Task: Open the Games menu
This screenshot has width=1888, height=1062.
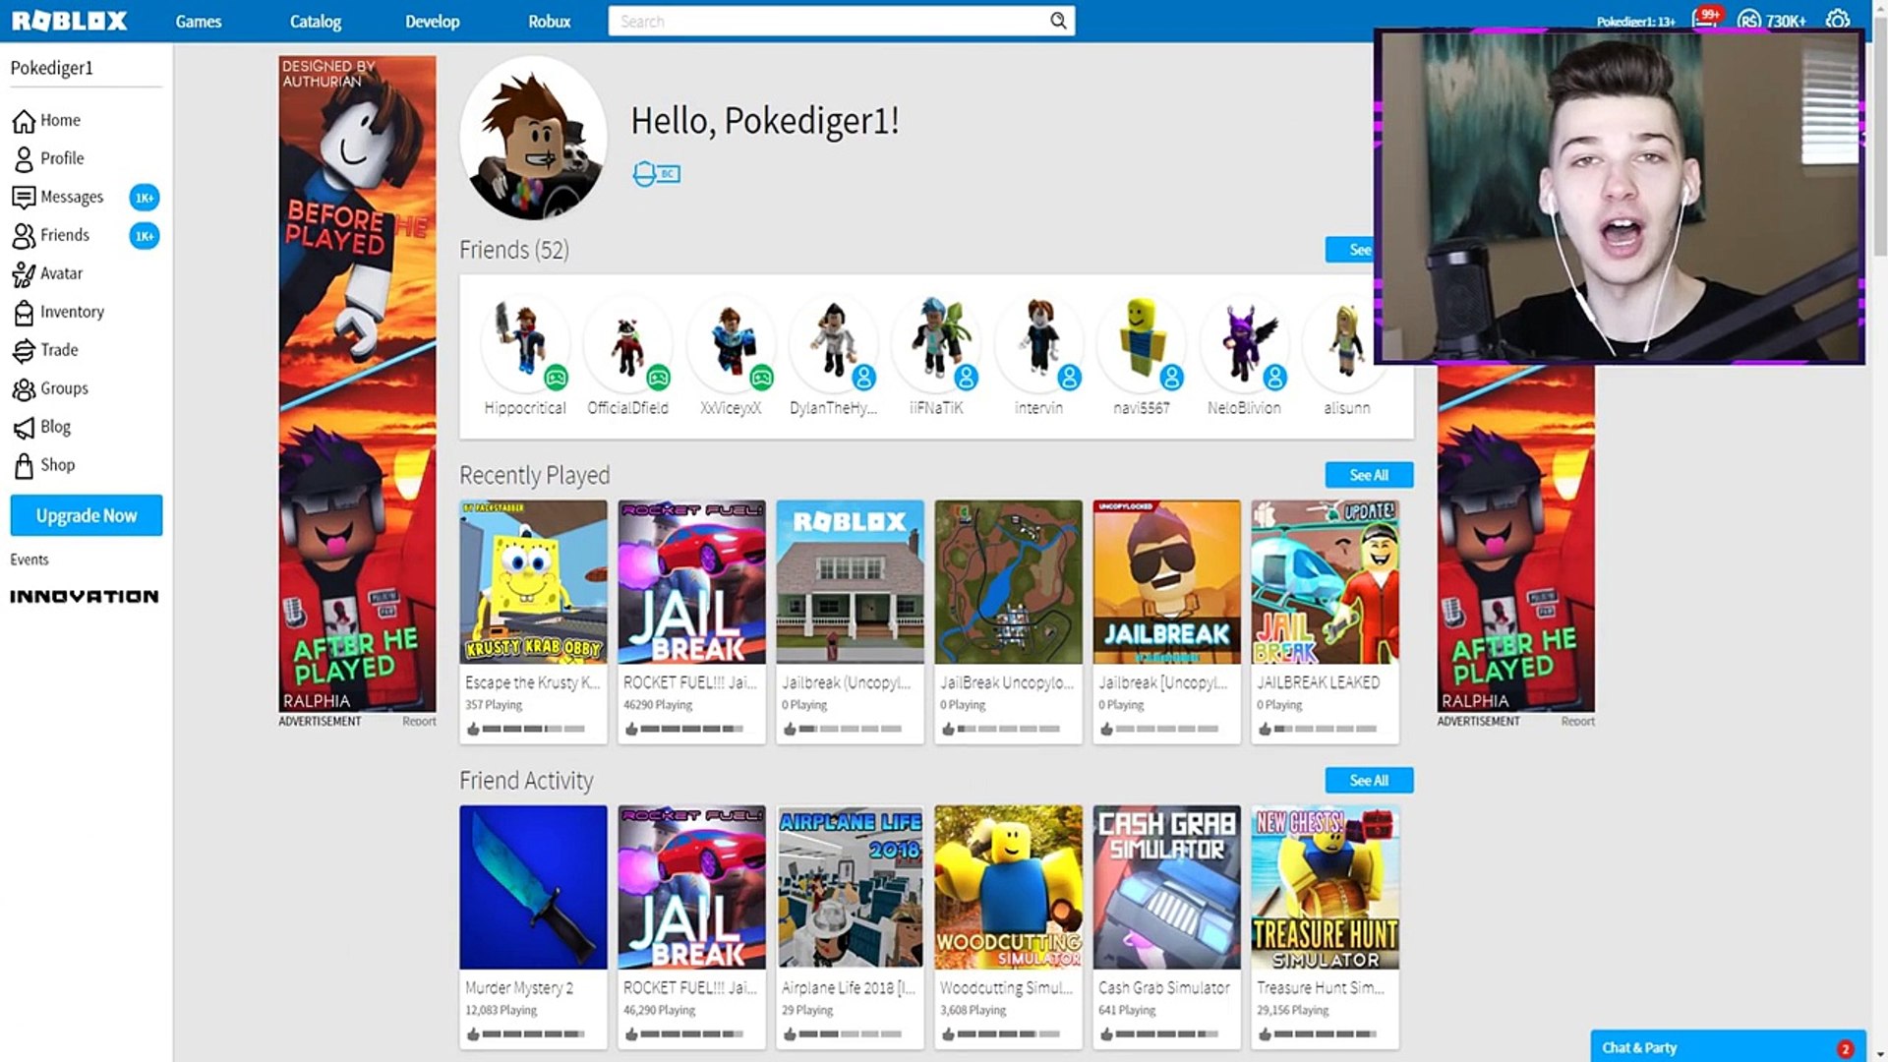Action: click(x=198, y=21)
